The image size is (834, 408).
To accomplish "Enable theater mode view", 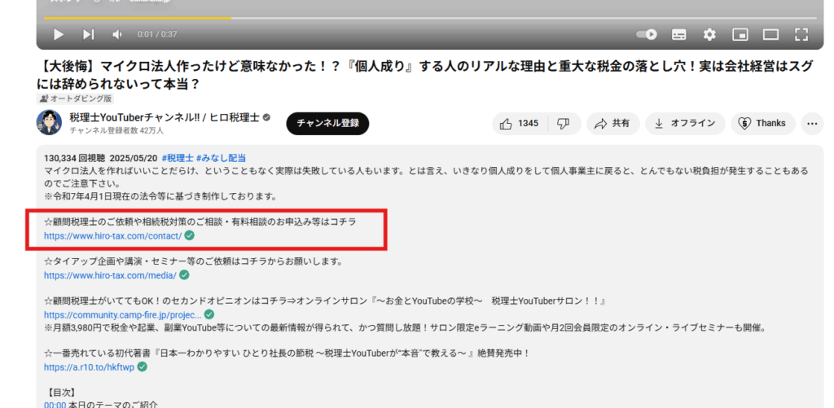I will coord(770,34).
